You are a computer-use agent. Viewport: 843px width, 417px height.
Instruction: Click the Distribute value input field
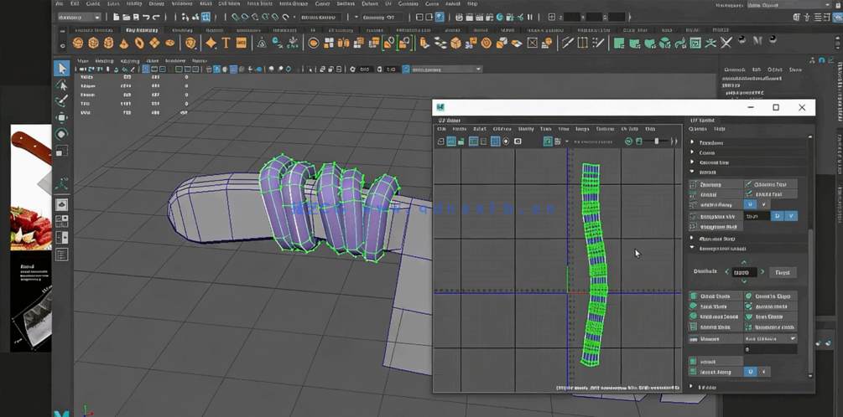click(x=745, y=273)
